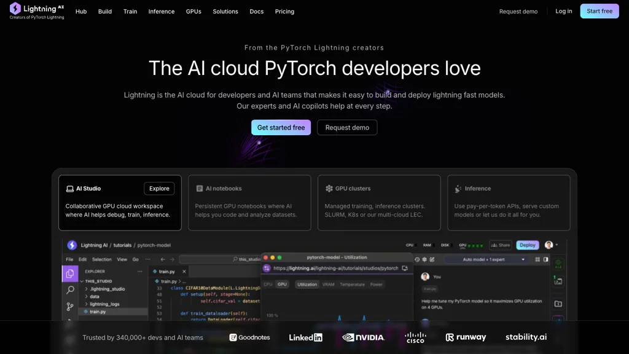Click the Explore button on AI Studio card
629x354 pixels.
tap(159, 189)
